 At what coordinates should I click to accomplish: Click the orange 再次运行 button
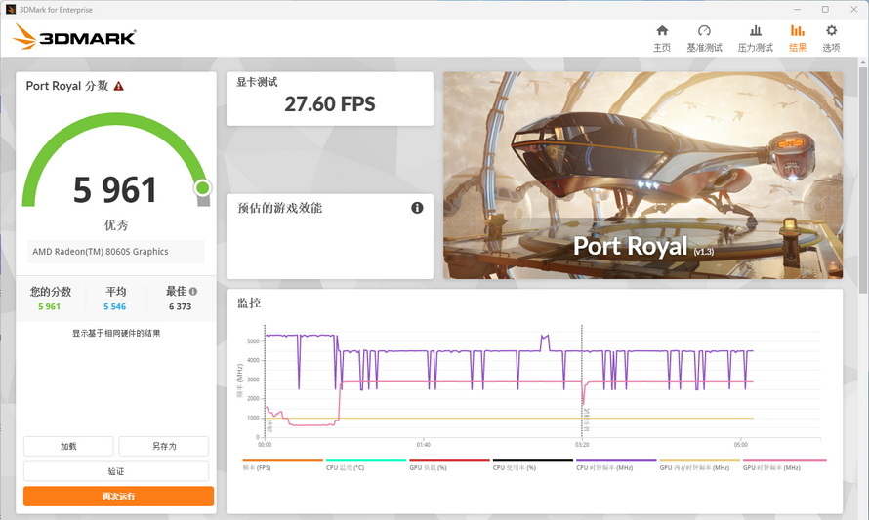tap(118, 497)
